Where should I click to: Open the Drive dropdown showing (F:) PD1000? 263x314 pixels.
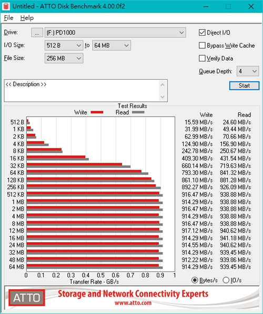tap(115, 33)
